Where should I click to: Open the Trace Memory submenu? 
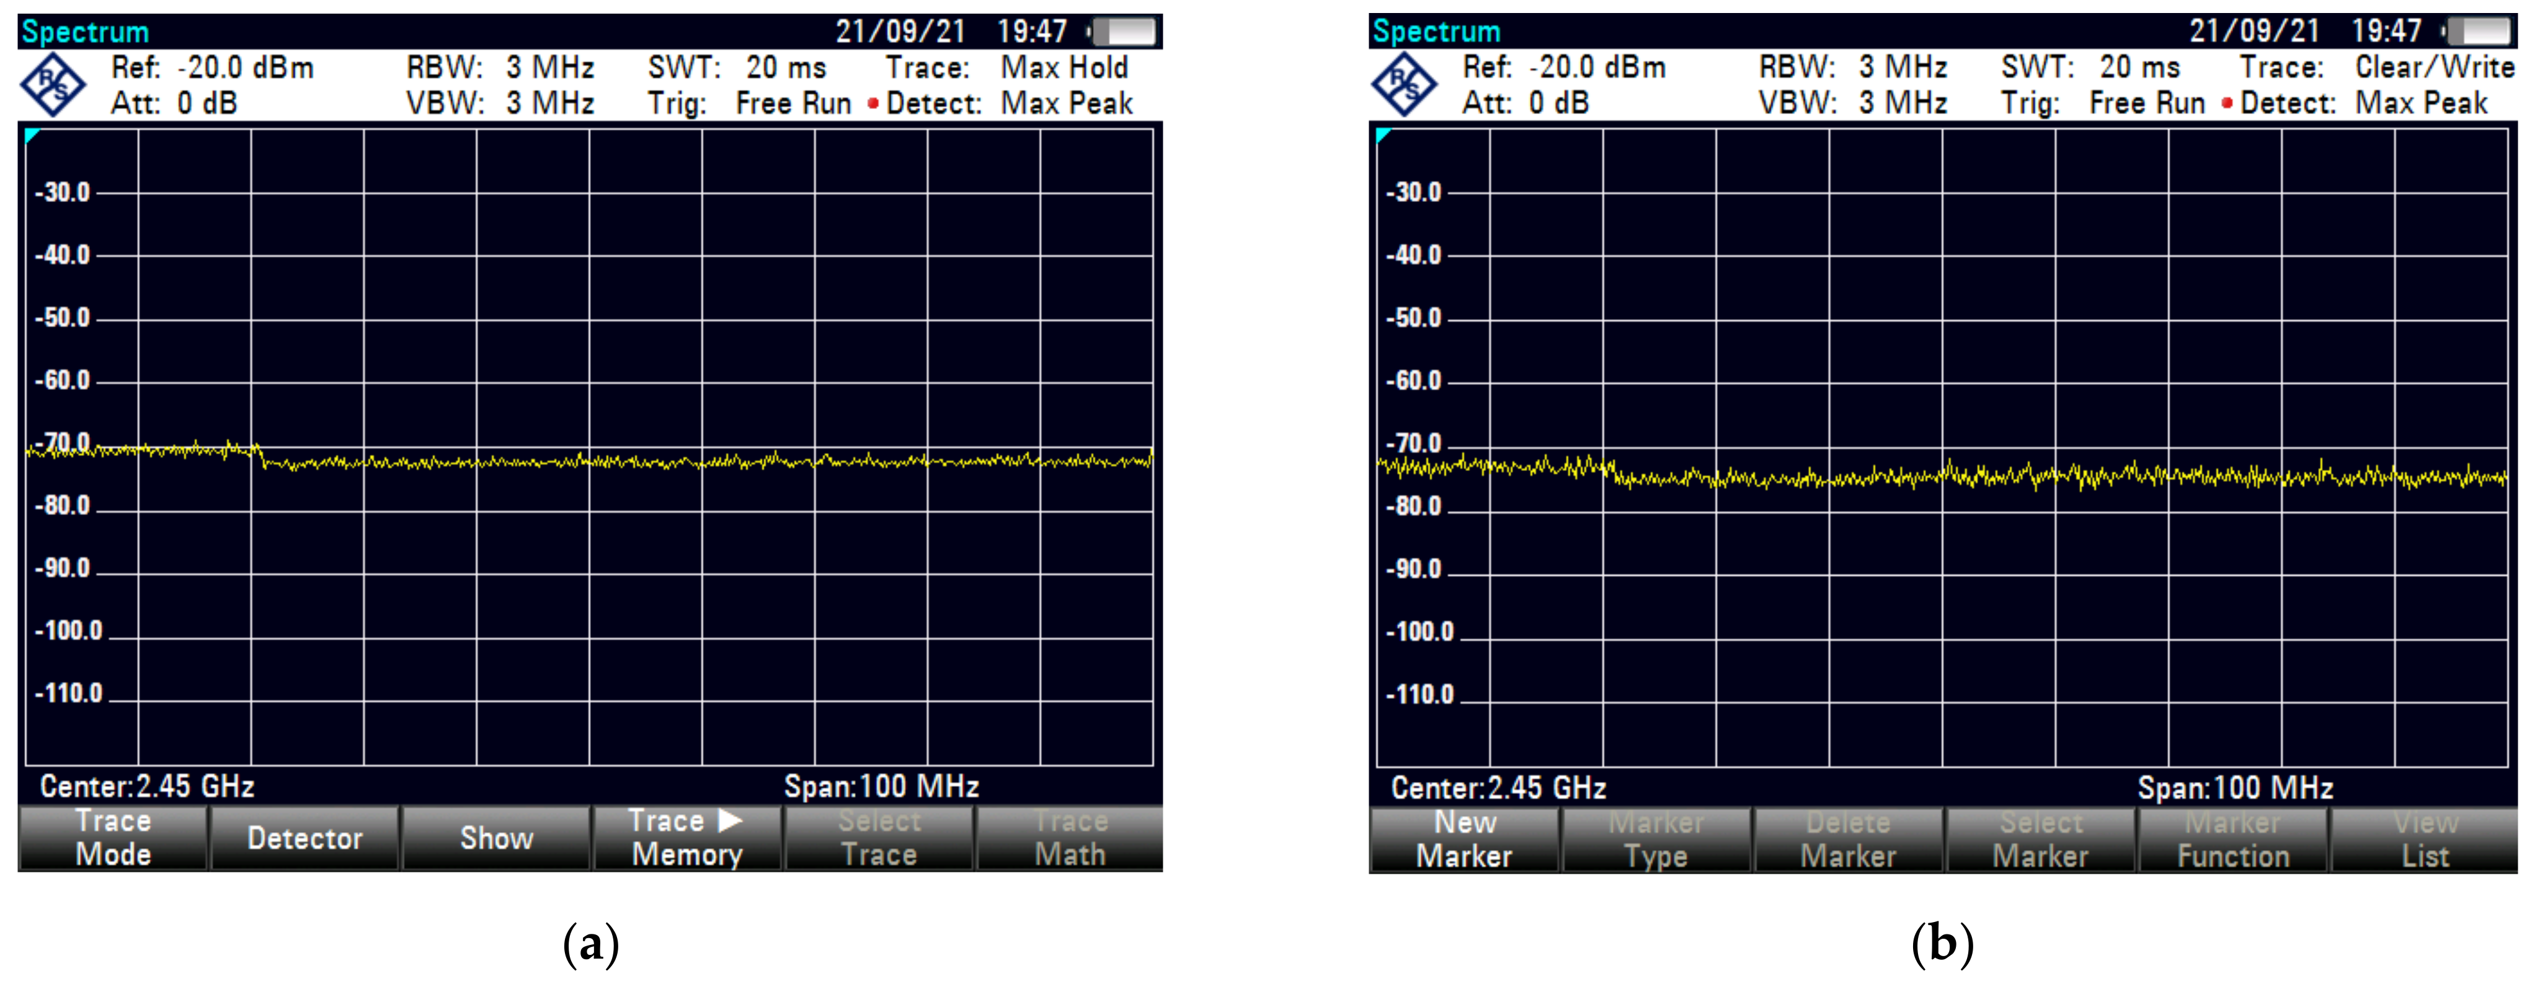click(686, 837)
